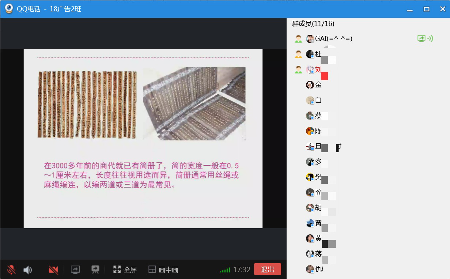Click the shared slide with bamboo slips

[x=143, y=138]
